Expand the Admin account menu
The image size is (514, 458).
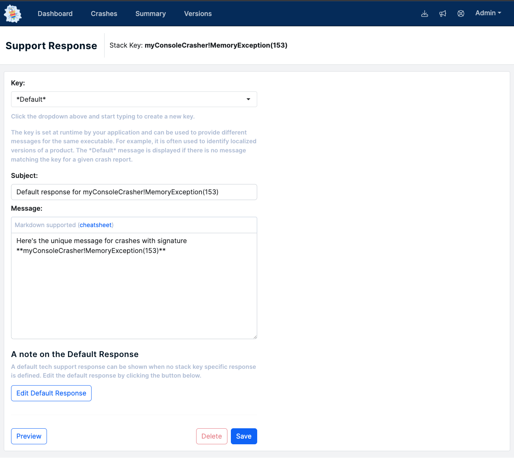pos(488,13)
